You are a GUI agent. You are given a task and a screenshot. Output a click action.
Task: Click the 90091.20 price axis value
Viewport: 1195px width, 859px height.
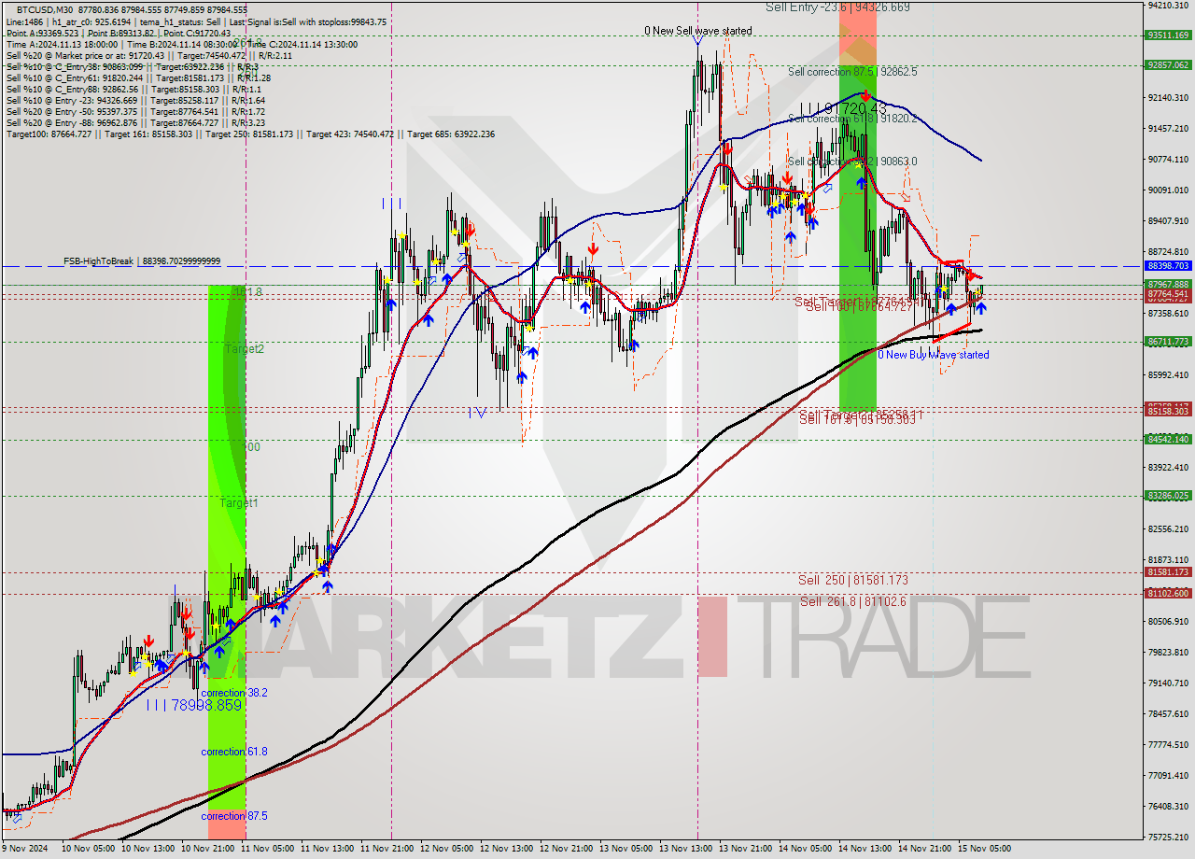(1168, 190)
